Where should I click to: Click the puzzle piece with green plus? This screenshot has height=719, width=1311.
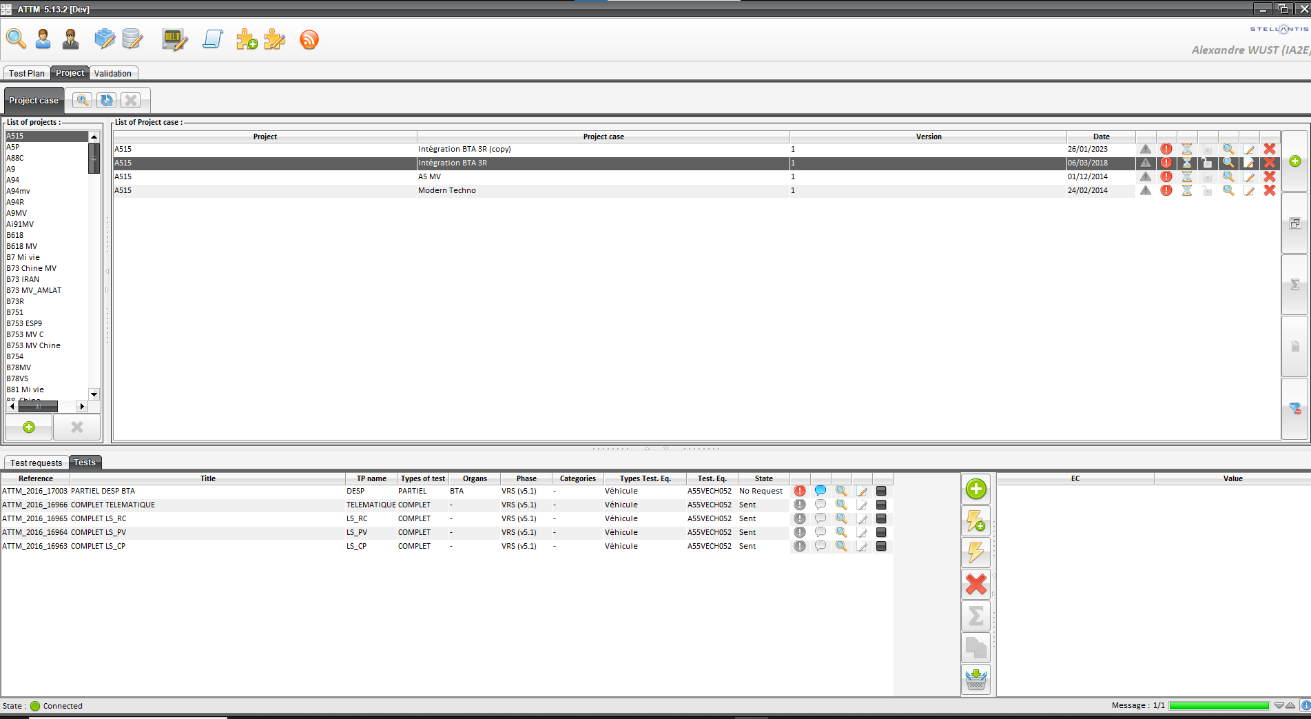pos(247,40)
